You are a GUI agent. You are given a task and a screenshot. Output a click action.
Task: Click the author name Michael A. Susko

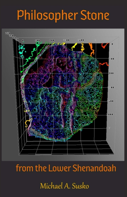pos(64,186)
